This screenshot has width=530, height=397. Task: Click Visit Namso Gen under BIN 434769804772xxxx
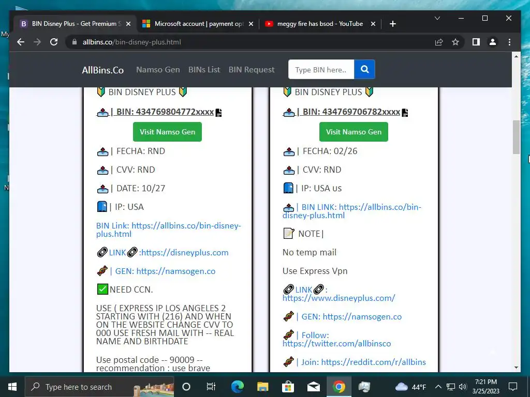[x=167, y=132]
